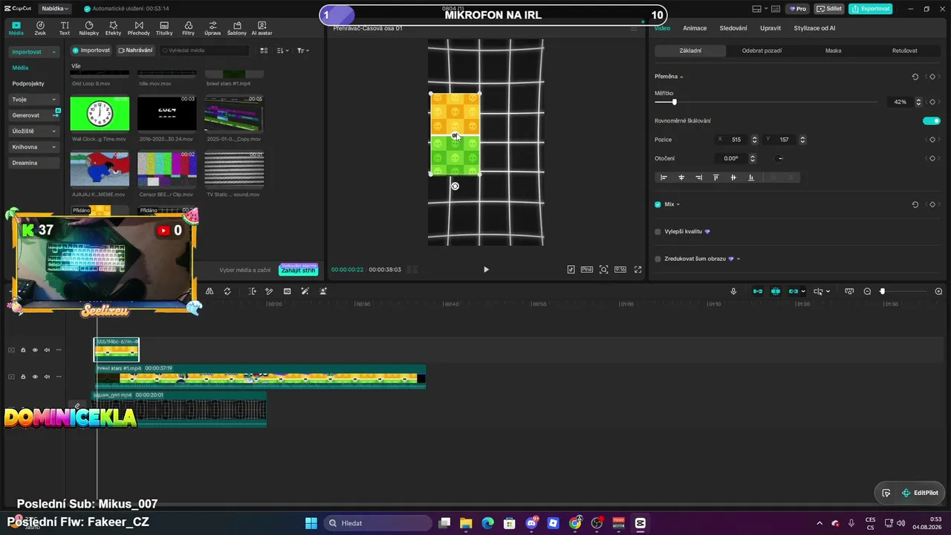Open the media filter dropdown

coord(303,51)
